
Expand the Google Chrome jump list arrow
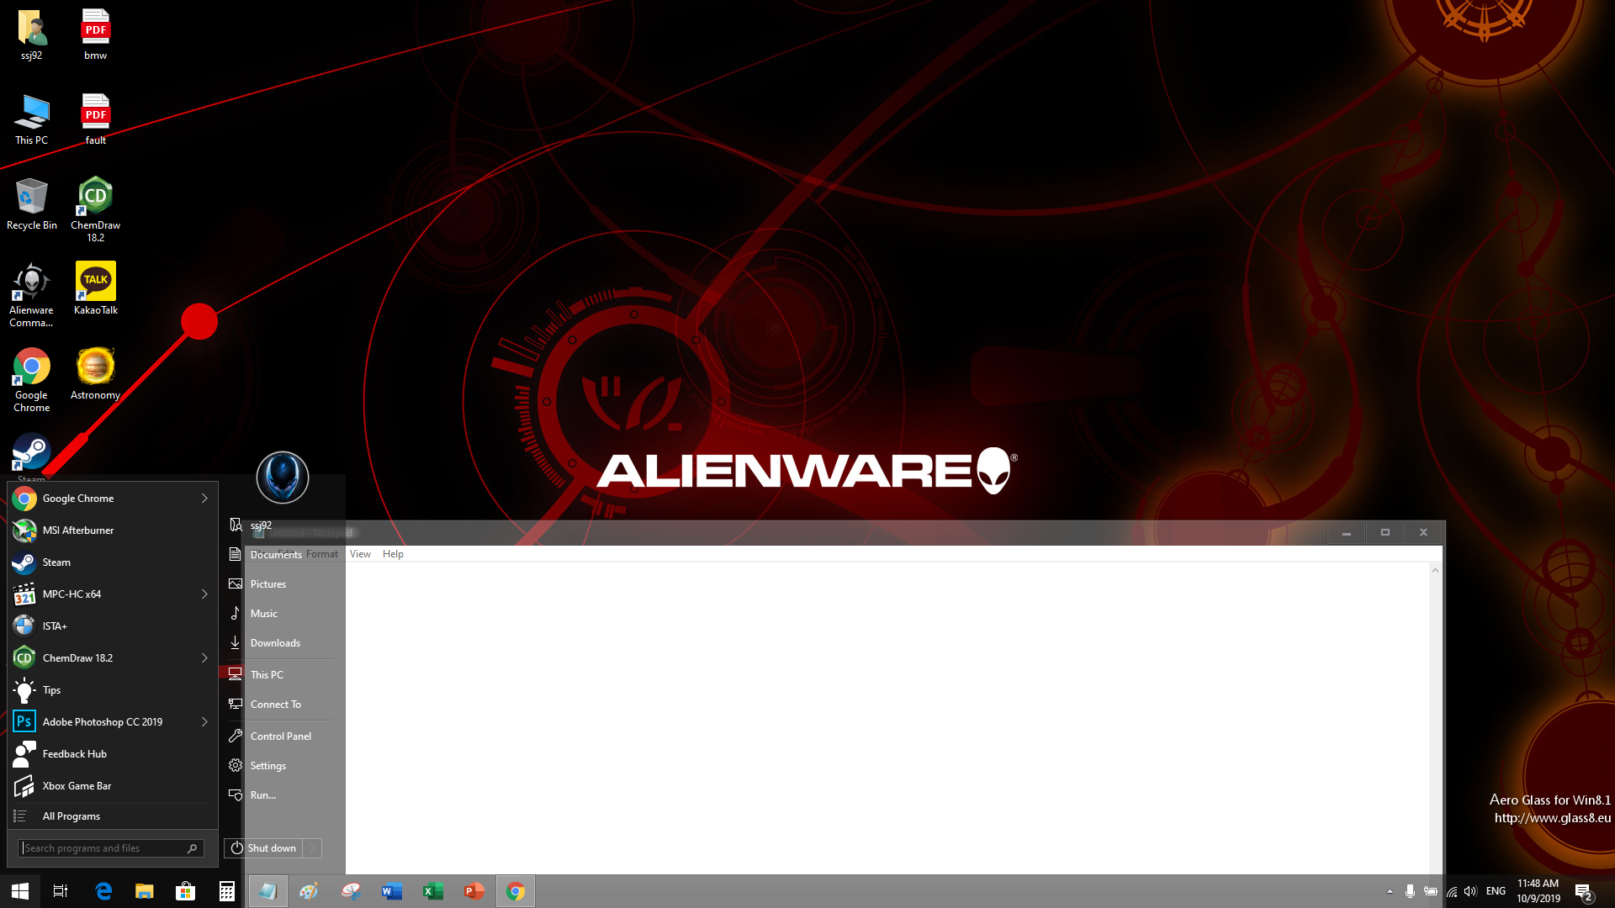[204, 499]
